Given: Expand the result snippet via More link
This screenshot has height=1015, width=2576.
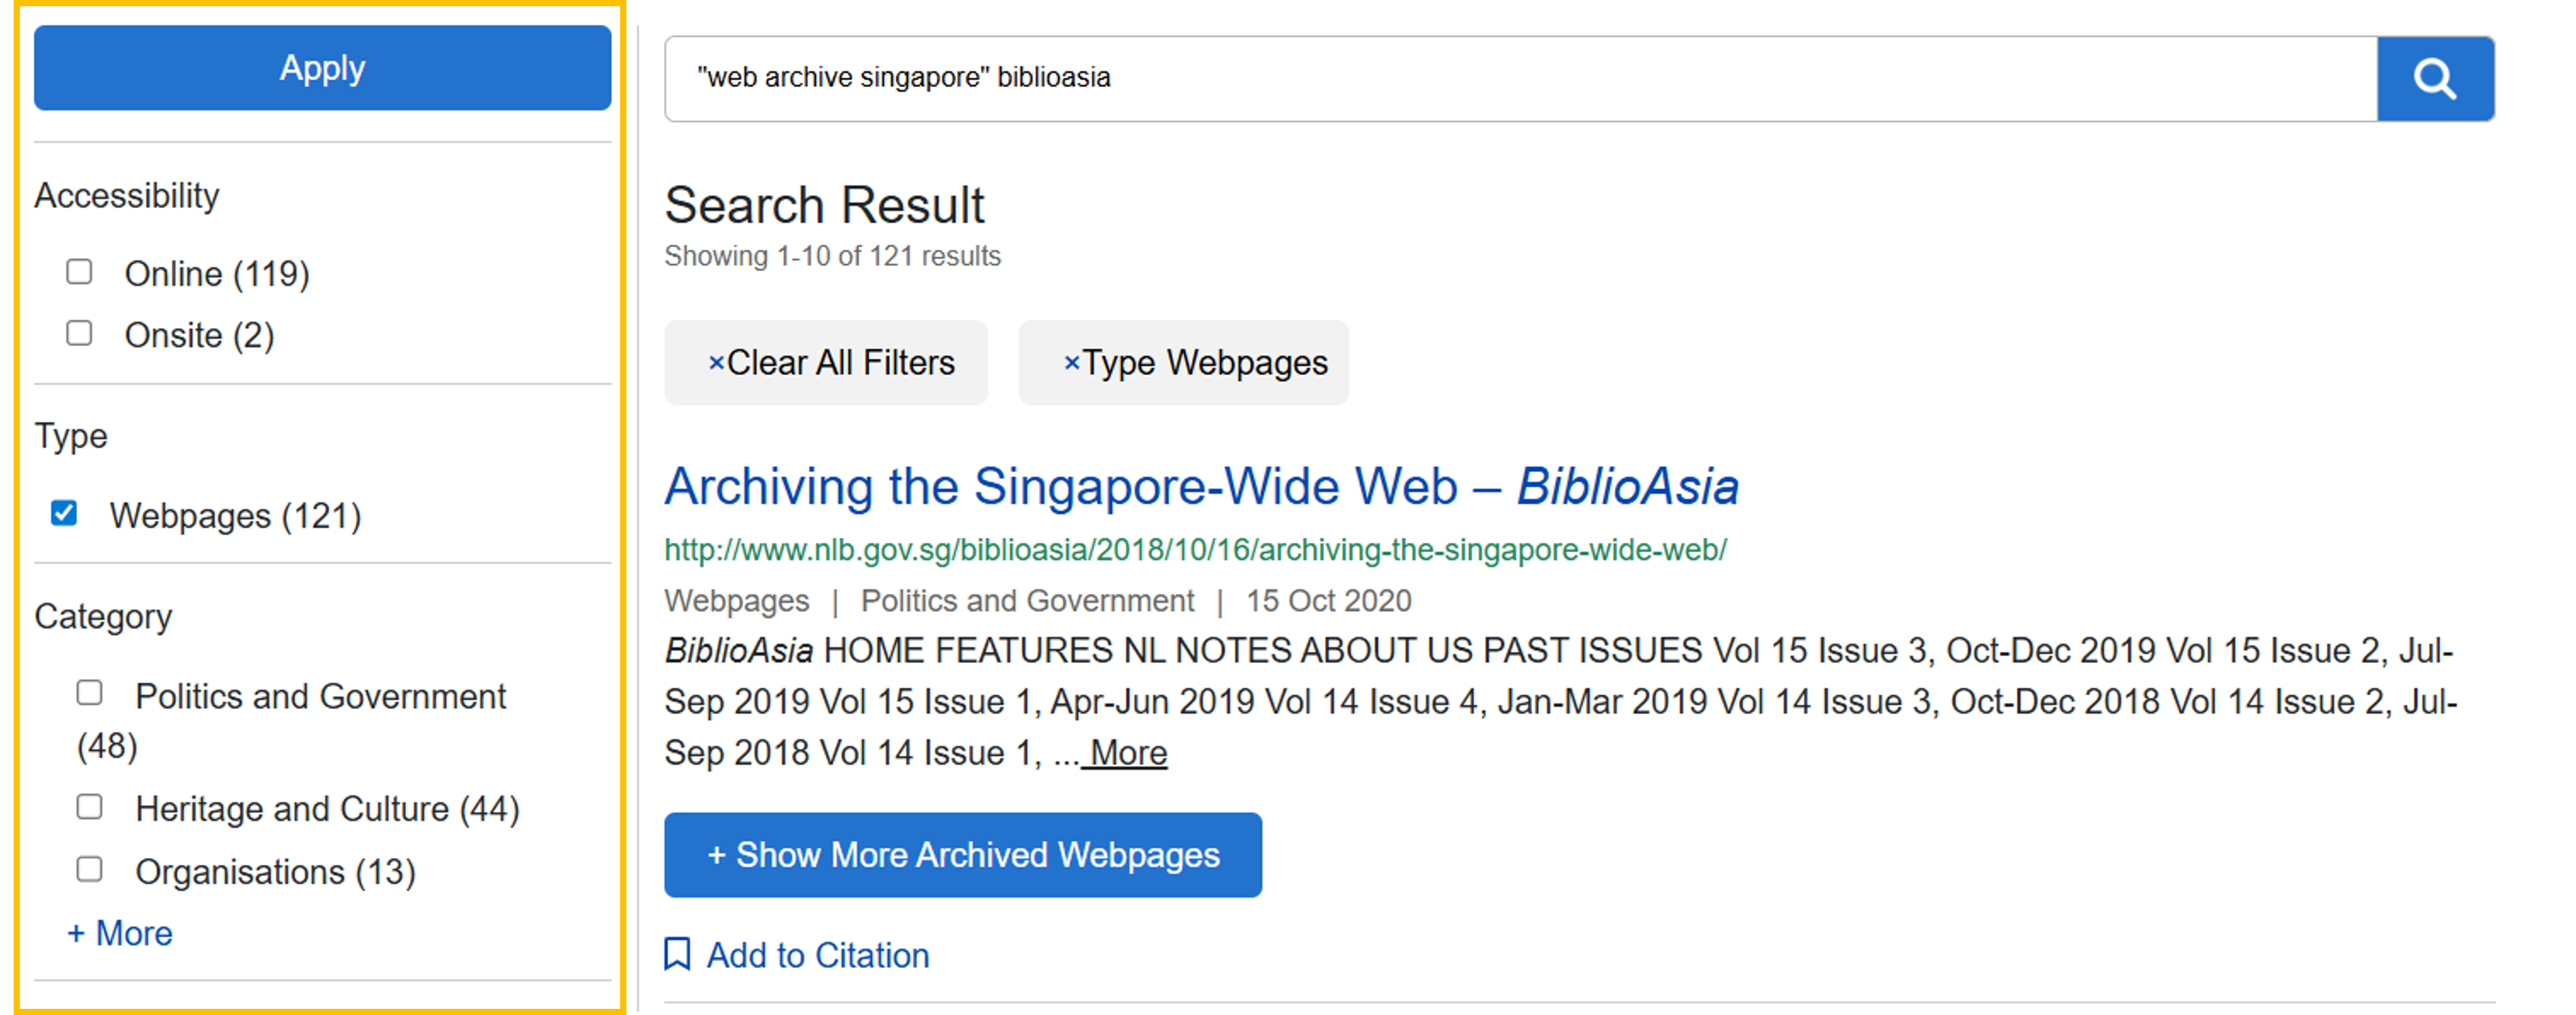Looking at the screenshot, I should coord(1127,753).
